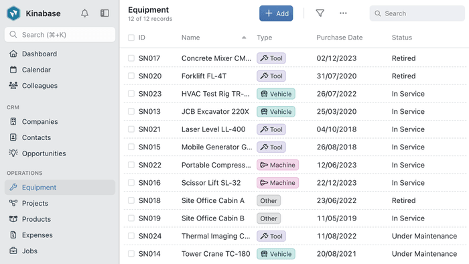Click the Expenses receipt icon
Image resolution: width=469 pixels, height=264 pixels.
coord(13,235)
